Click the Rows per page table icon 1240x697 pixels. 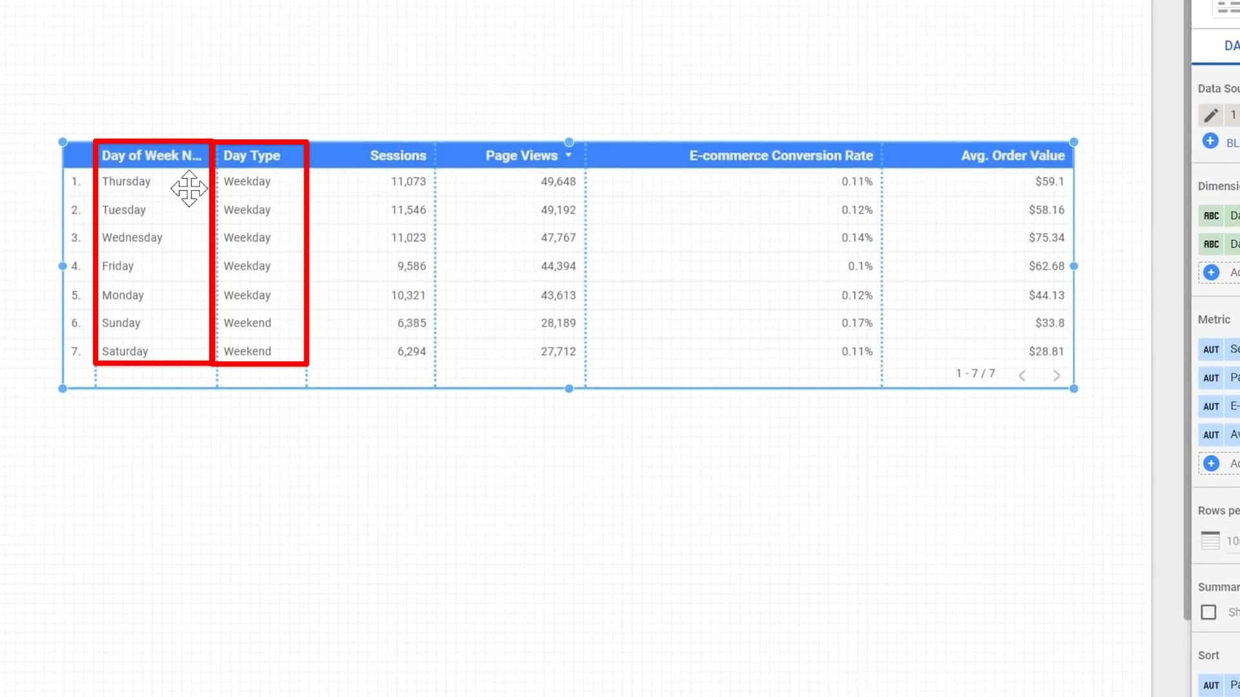[1211, 540]
